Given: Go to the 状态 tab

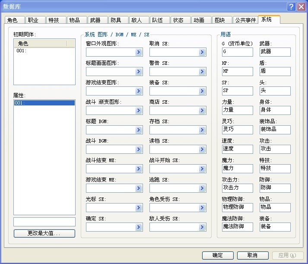Looking at the screenshot, I should pyautogui.click(x=181, y=20).
